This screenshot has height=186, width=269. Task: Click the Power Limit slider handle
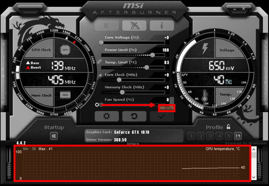[x=153, y=55]
